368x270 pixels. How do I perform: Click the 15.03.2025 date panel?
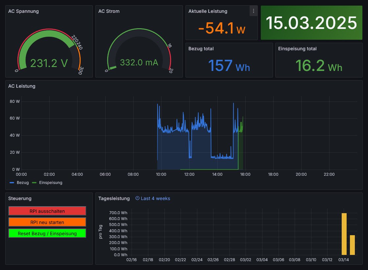pos(311,23)
